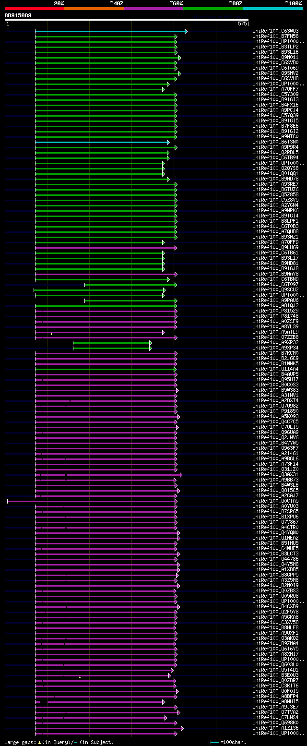Open the UniRef100_A9SRE7 hit
307x746 pixels.
[x=275, y=184]
